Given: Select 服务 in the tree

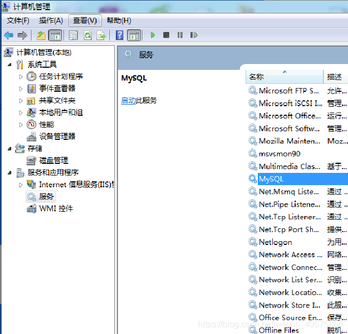Looking at the screenshot, I should click(x=46, y=196).
